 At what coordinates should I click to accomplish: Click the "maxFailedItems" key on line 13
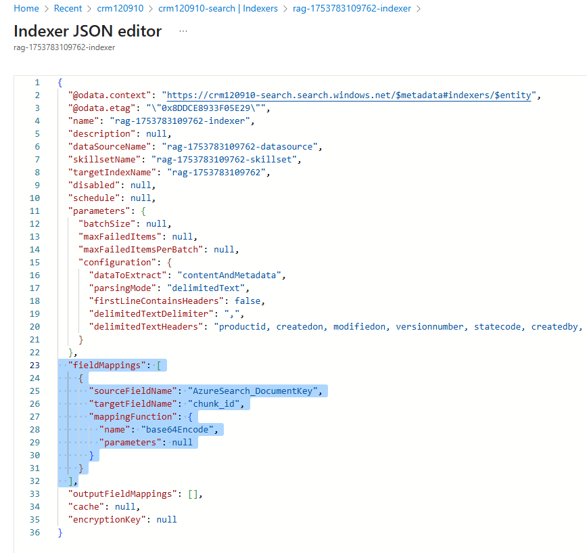point(120,236)
